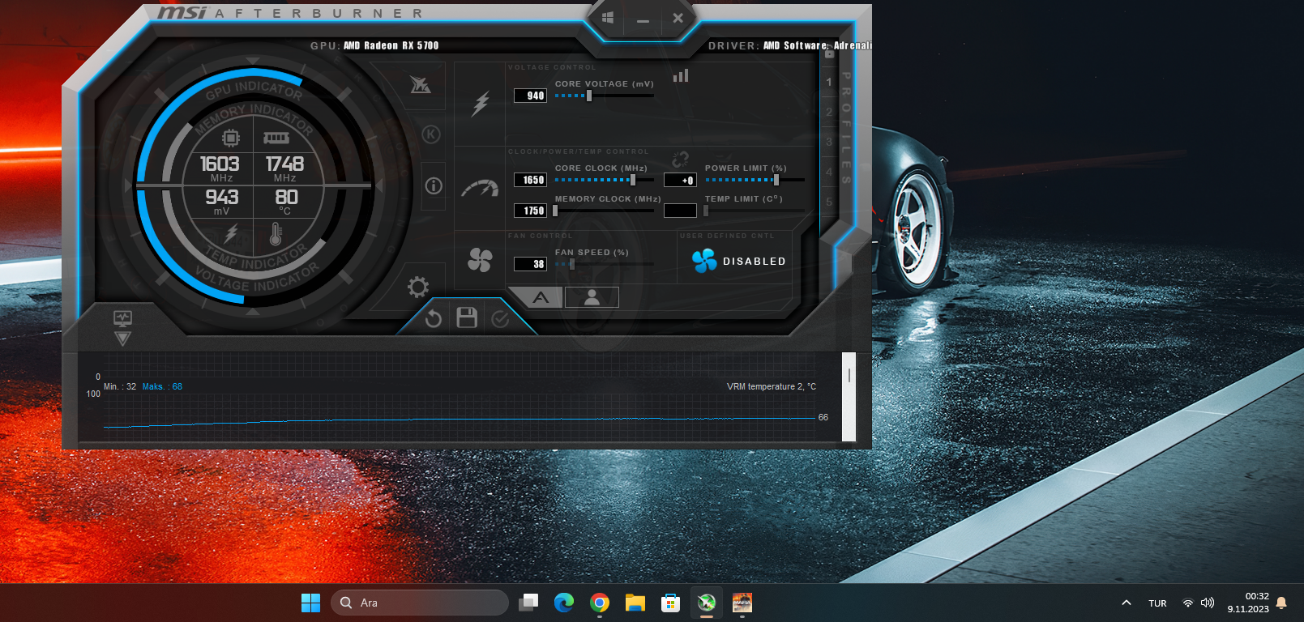Click the VRM temperature 2 graph label
The height and width of the screenshot is (622, 1304).
click(x=772, y=386)
